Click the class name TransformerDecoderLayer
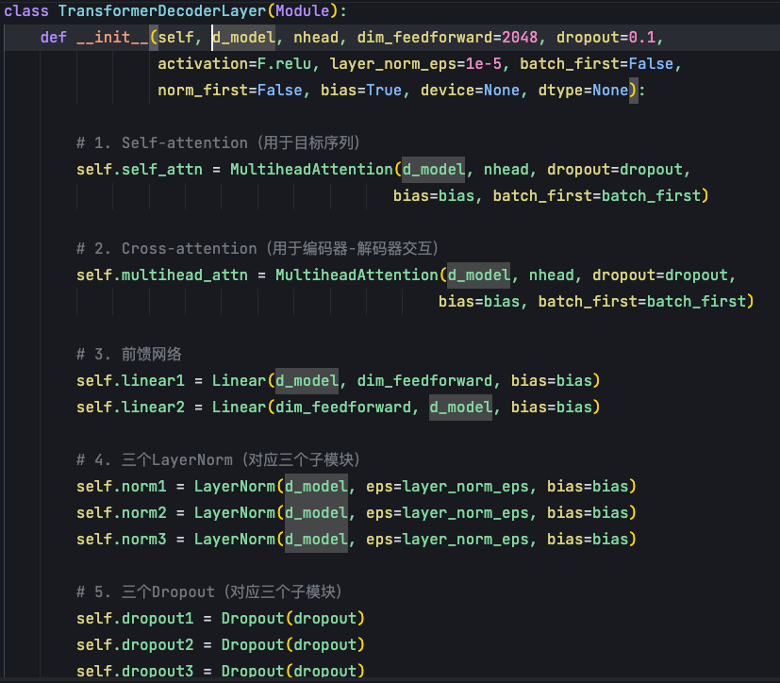The height and width of the screenshot is (683, 780). click(x=162, y=11)
